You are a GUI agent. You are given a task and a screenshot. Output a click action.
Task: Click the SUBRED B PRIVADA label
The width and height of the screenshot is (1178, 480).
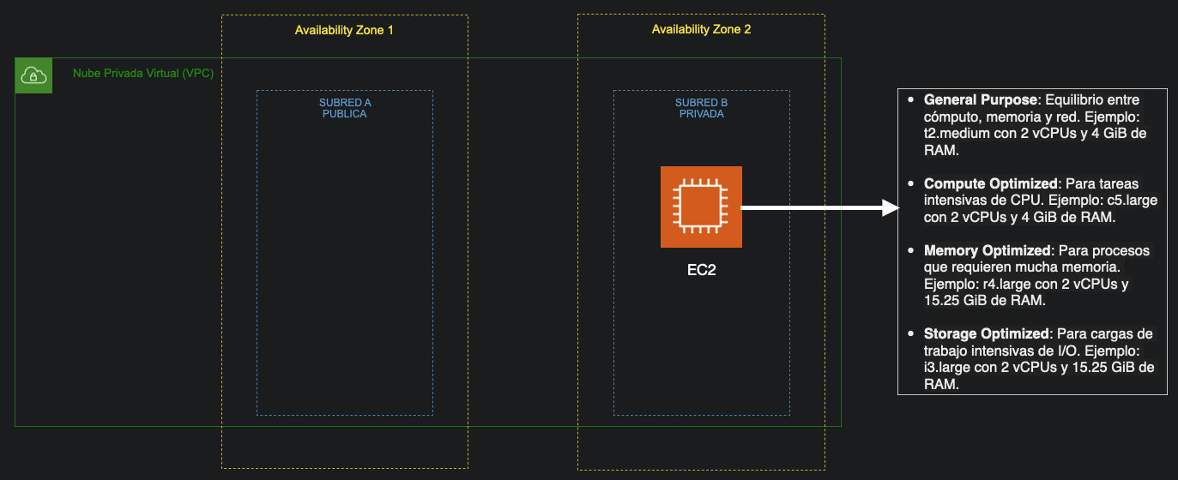click(x=701, y=108)
